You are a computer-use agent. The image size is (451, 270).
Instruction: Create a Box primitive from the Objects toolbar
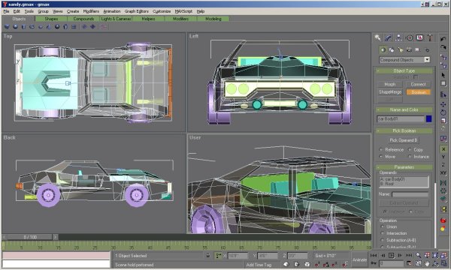click(x=7, y=27)
